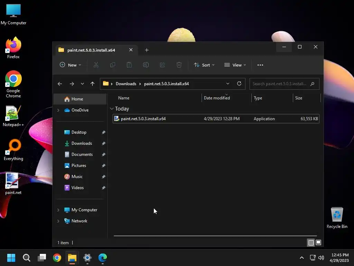Expand the OneDrive tree node

tap(58, 110)
